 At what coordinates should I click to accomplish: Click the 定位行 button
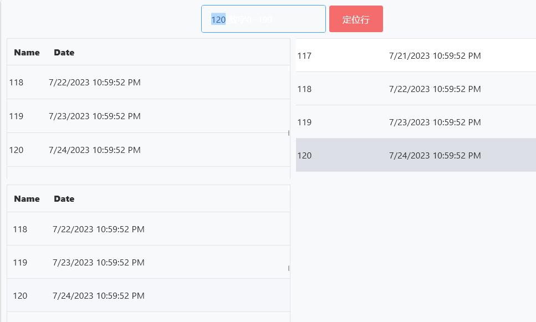[356, 19]
